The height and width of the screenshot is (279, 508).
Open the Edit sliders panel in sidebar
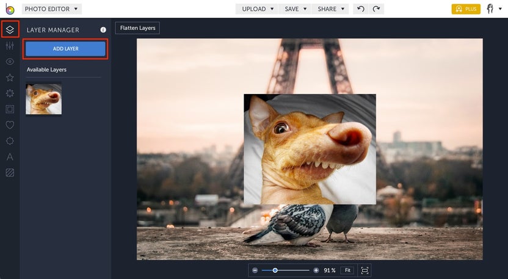click(9, 46)
